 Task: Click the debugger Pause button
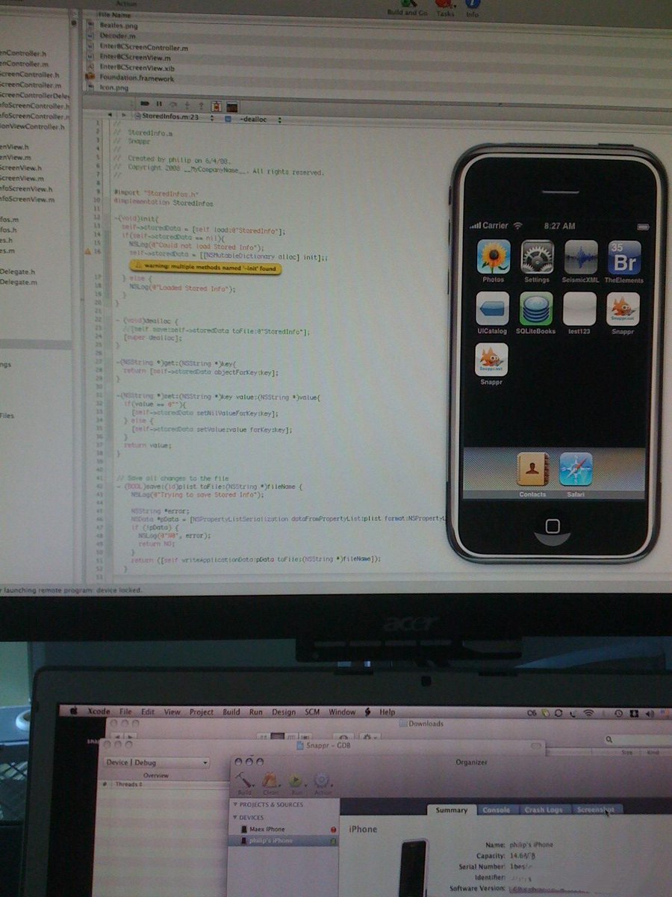click(x=159, y=105)
